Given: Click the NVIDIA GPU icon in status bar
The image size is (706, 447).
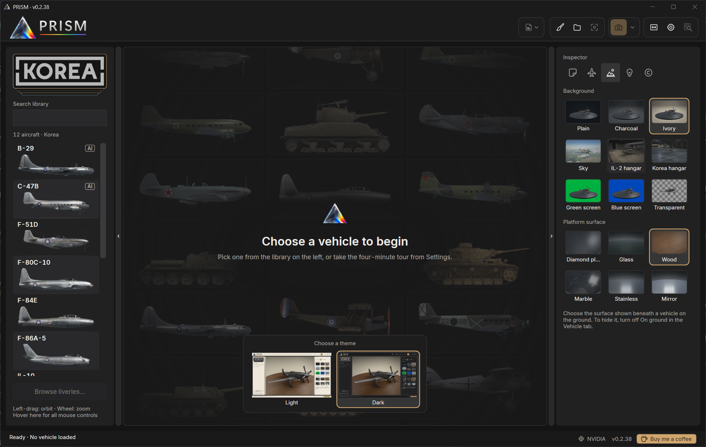Looking at the screenshot, I should [581, 439].
